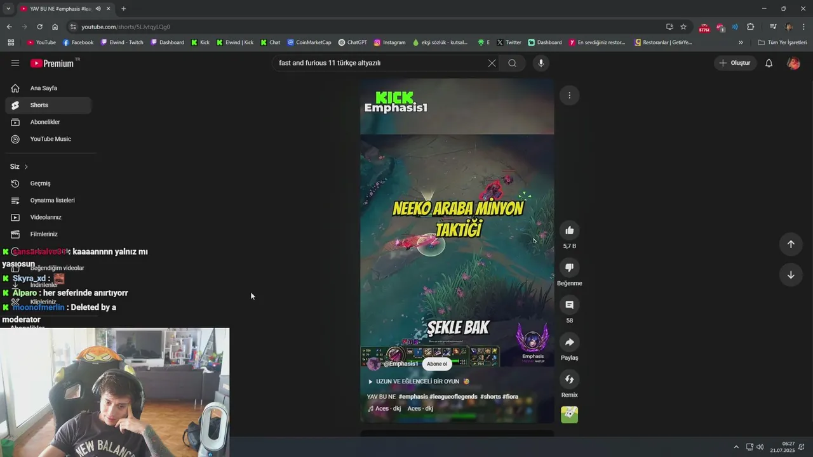
Task: Click the Oluştur create button
Action: (735, 63)
